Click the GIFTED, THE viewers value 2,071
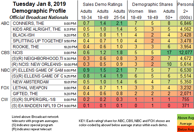 click(x=186, y=94)
